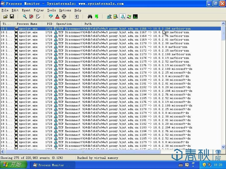Select TCP Disconnect row to 10.0.2.25:netbios-ssn

110,51
